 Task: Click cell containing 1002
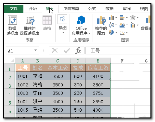click(22, 84)
